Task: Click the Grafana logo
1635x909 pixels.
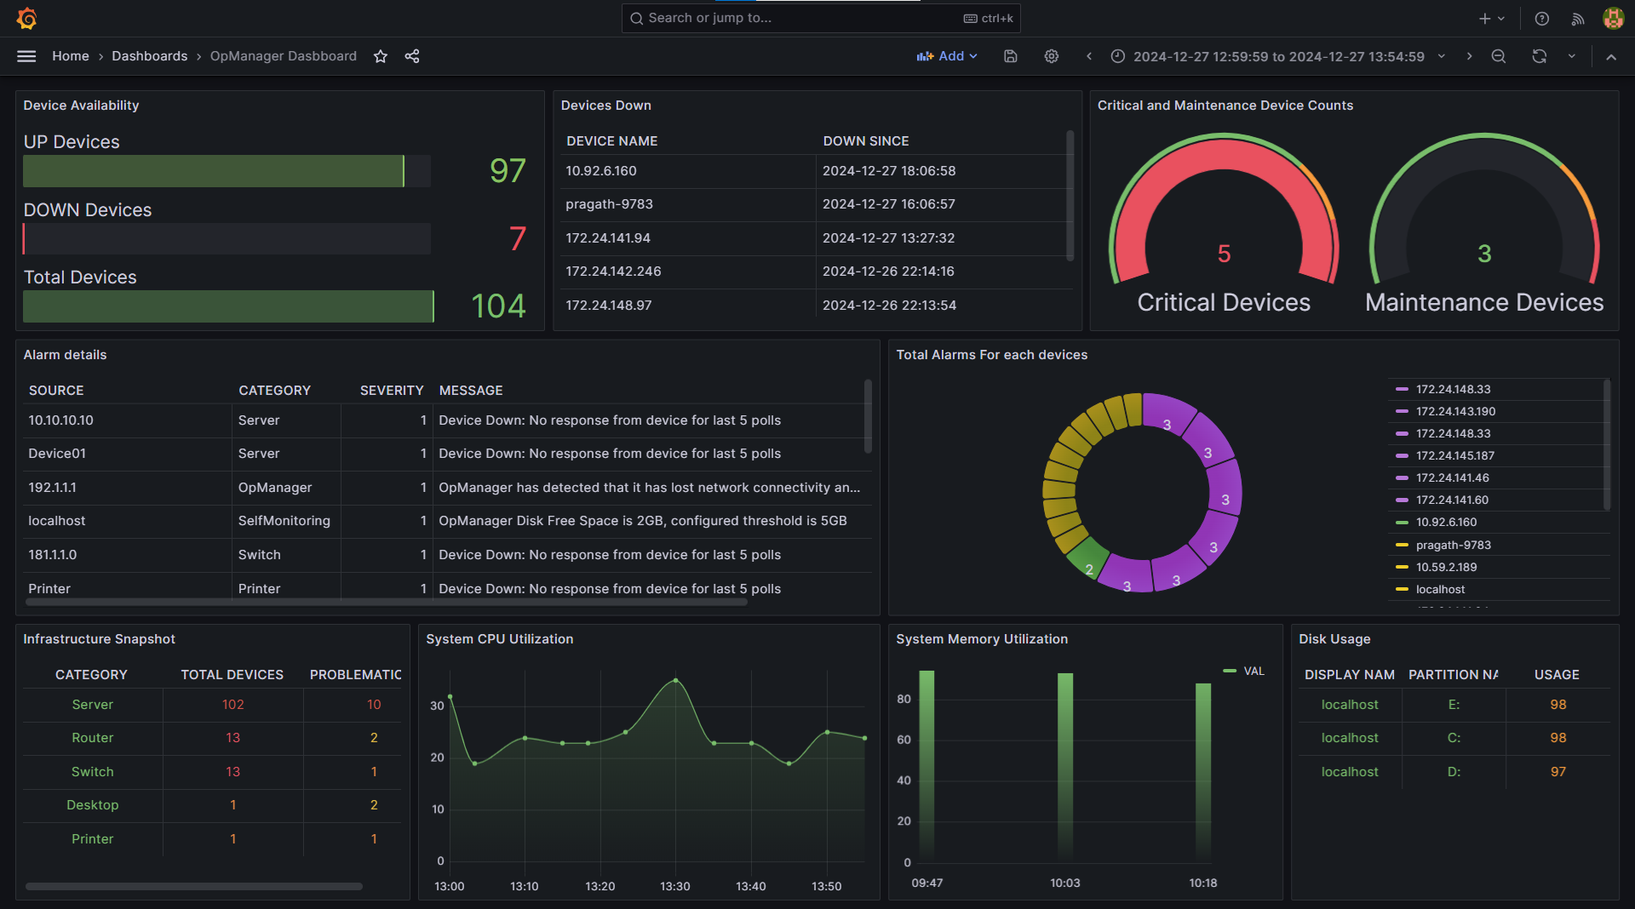Action: tap(26, 18)
